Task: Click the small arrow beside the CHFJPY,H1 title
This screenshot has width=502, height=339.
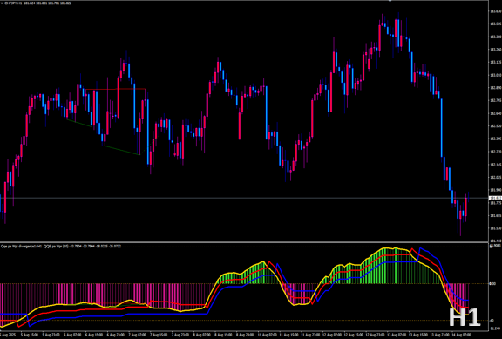Action: tap(2, 3)
